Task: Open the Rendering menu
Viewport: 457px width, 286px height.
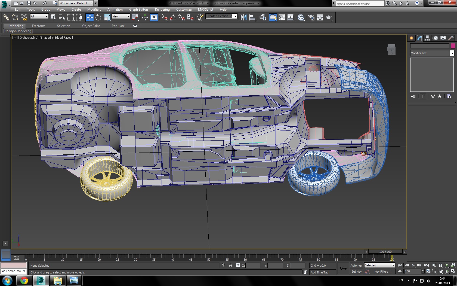Action: [162, 10]
